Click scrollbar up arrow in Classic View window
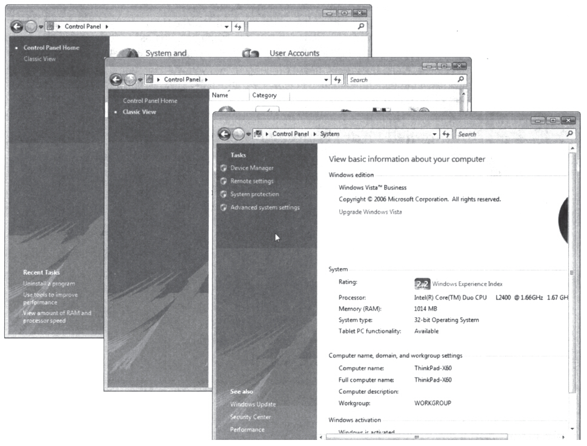The image size is (587, 446). point(463,94)
